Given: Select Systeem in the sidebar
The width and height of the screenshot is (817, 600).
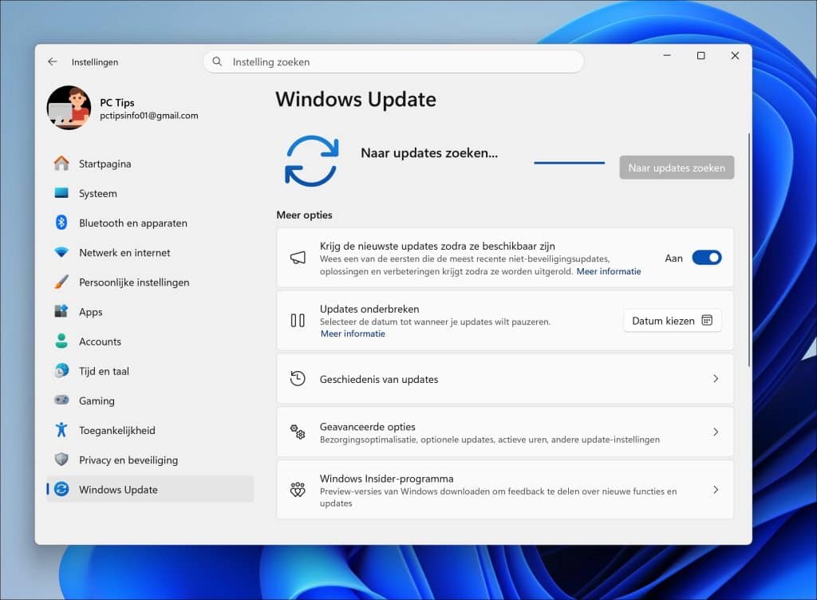Looking at the screenshot, I should pos(150,193).
